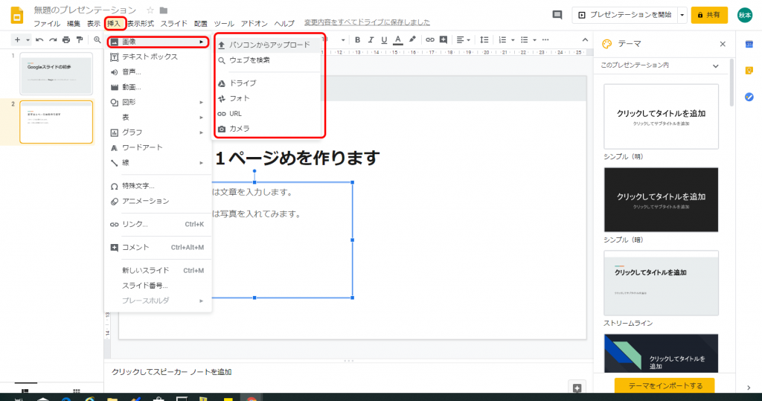Expand the 線 submenu
This screenshot has height=401, width=762.
[158, 163]
